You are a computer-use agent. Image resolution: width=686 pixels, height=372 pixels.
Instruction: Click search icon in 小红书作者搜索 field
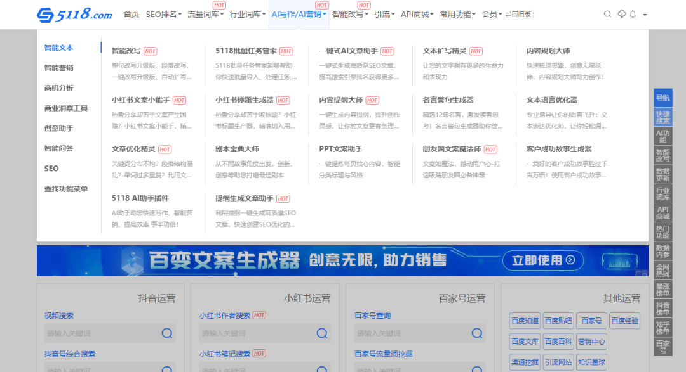[322, 333]
